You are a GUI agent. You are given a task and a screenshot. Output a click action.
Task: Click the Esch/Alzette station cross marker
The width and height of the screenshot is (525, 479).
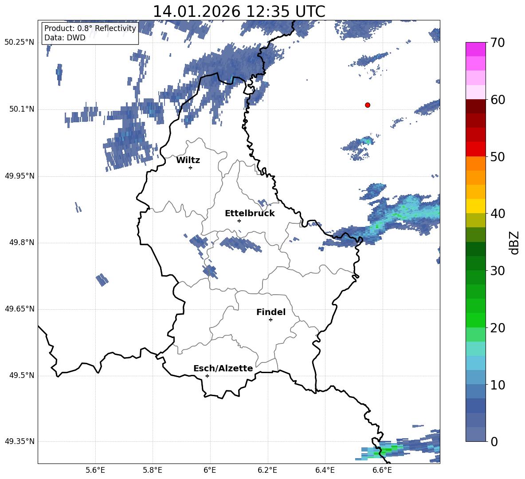(207, 376)
